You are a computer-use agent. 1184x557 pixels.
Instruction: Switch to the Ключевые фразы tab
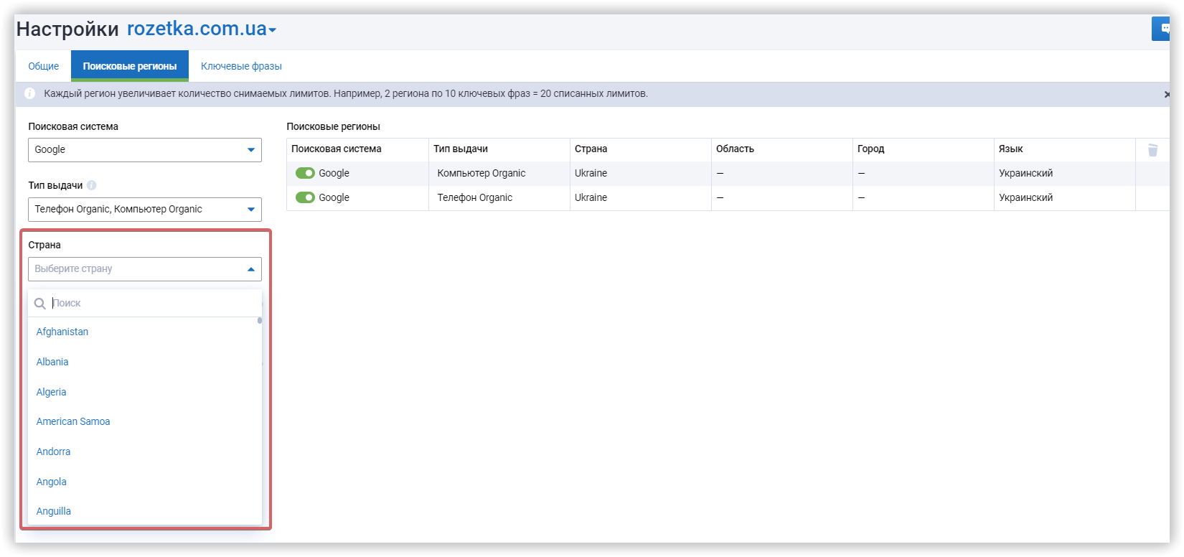[x=241, y=66]
